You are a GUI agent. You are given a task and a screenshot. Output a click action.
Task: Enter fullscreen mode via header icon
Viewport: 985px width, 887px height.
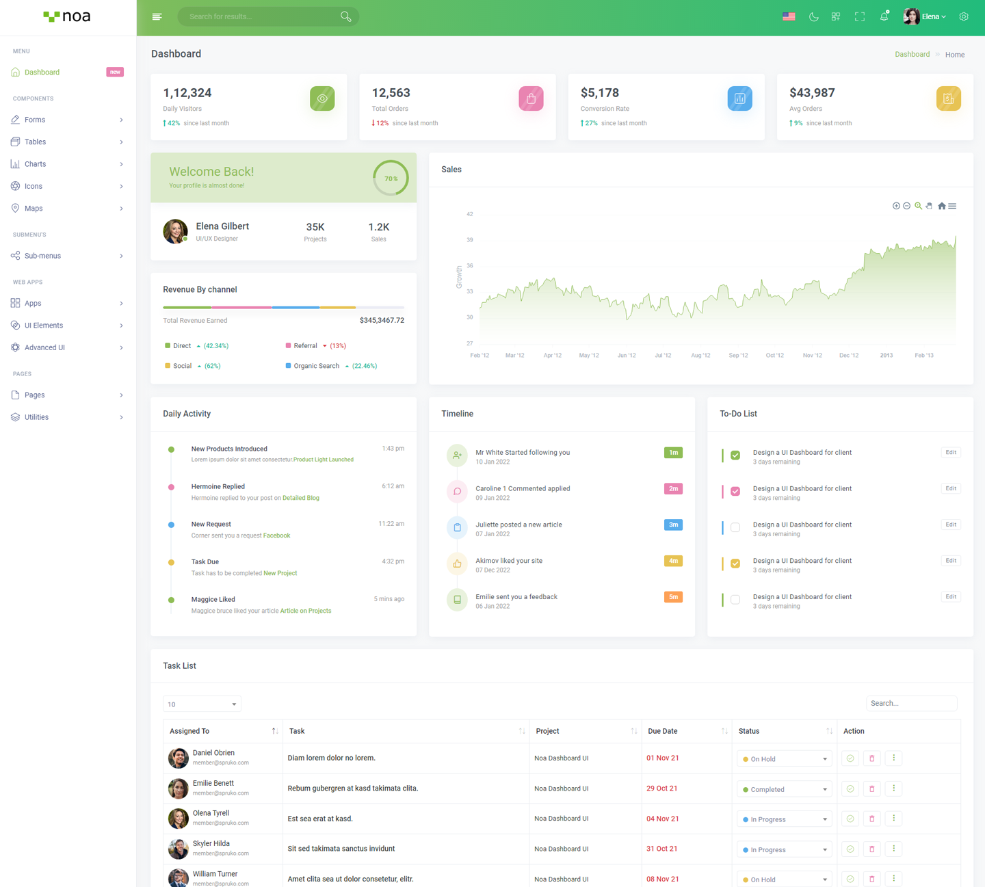860,16
